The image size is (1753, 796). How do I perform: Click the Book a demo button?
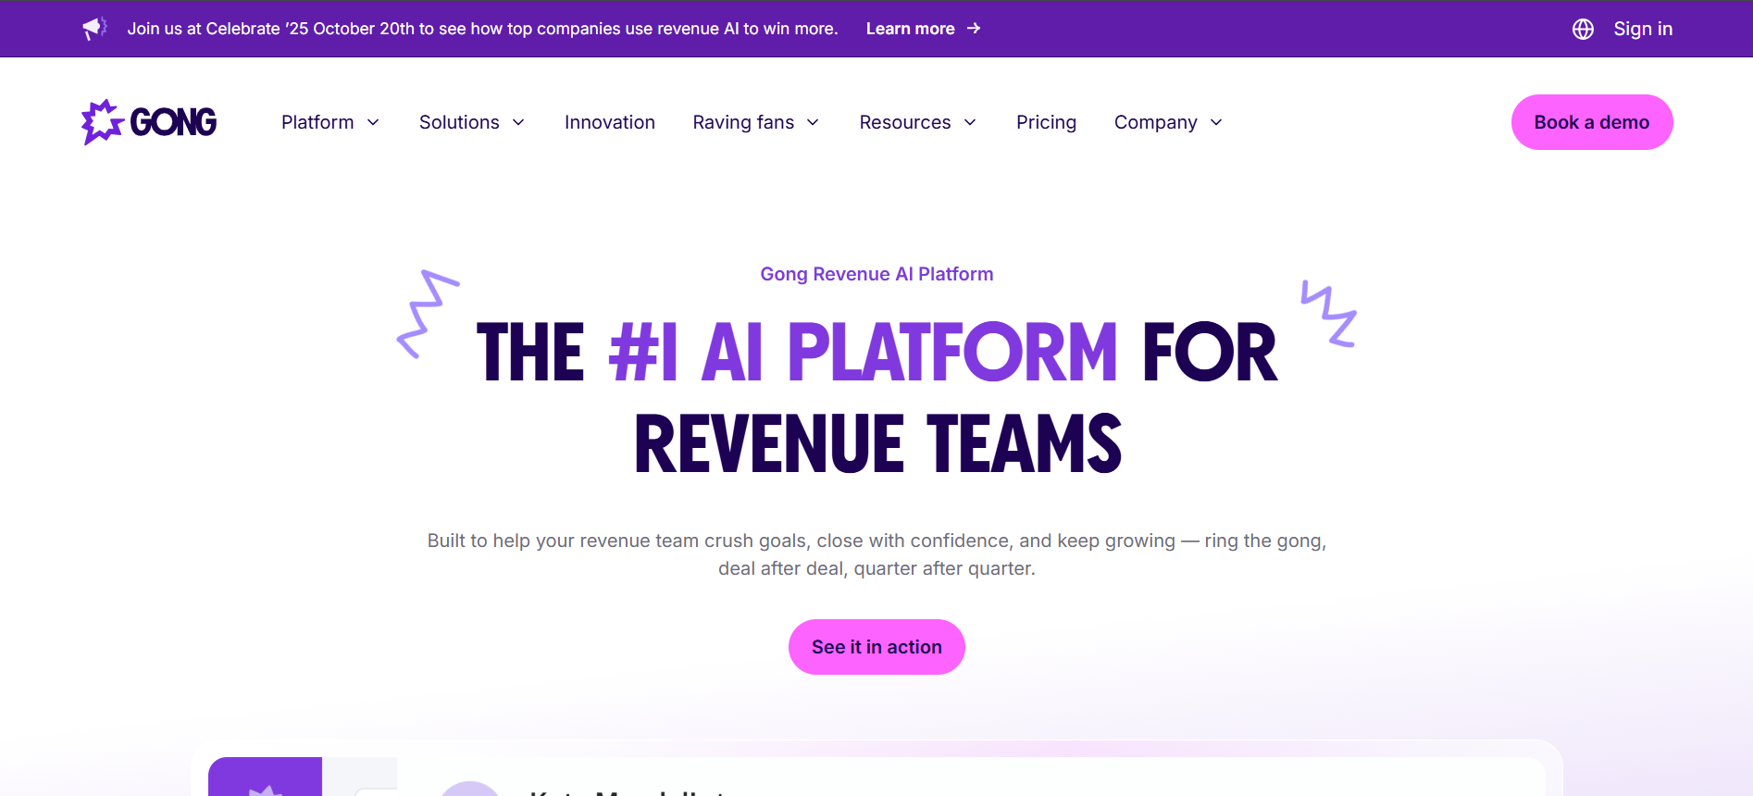click(x=1592, y=122)
